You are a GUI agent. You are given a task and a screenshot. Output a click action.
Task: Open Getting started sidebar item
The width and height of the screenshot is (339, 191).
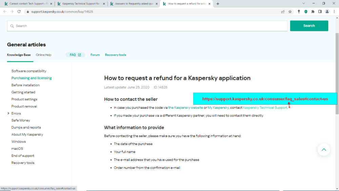coord(23,92)
